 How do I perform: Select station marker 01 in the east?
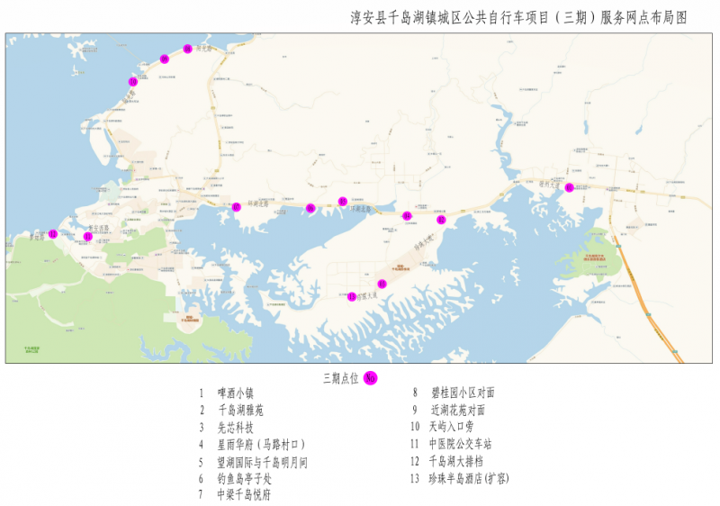point(569,187)
